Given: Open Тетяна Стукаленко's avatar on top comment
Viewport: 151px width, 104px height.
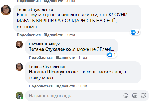Looking at the screenshot, I should pos(6,10).
